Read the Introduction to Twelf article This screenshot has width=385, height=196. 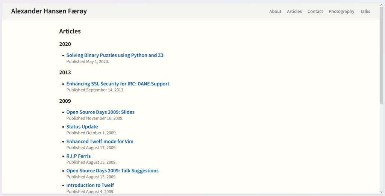(x=90, y=185)
